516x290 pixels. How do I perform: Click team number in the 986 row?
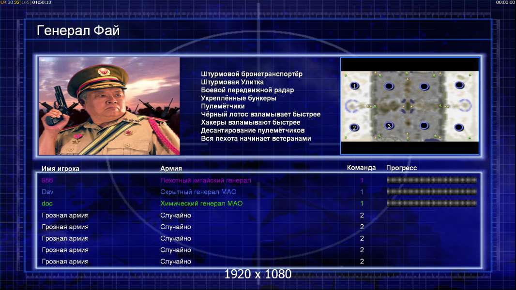pyautogui.click(x=362, y=180)
